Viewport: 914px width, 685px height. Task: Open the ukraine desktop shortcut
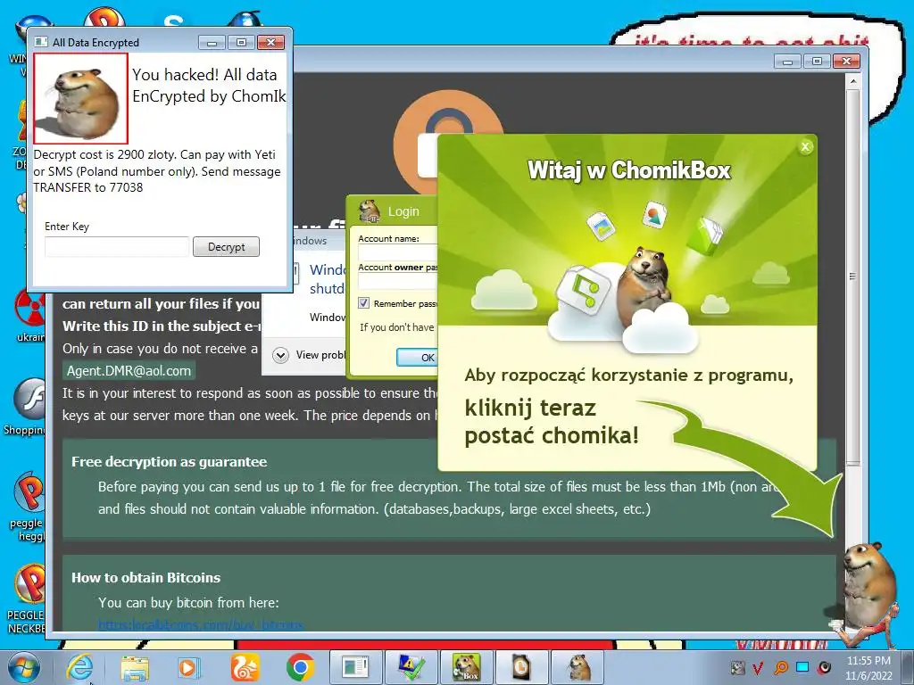30,315
